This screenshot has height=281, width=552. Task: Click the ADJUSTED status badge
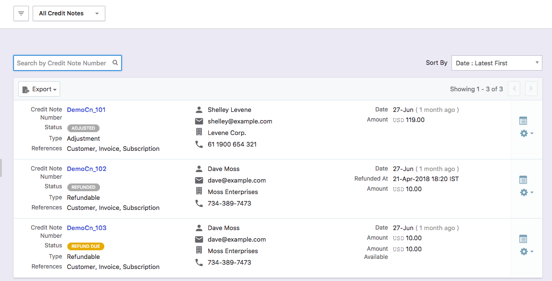83,128
